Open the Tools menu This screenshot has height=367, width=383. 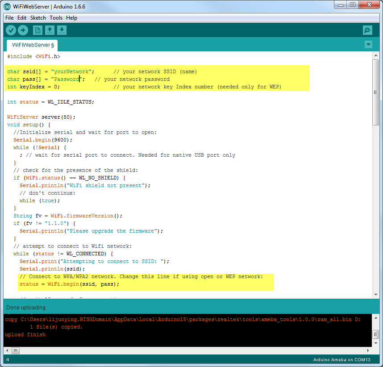point(56,18)
